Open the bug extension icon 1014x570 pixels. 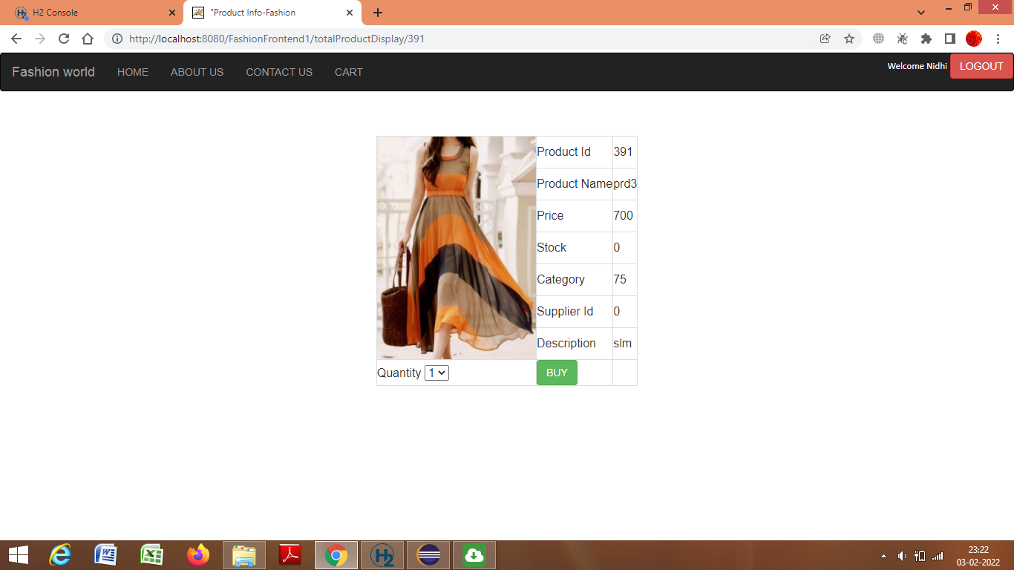click(x=903, y=39)
